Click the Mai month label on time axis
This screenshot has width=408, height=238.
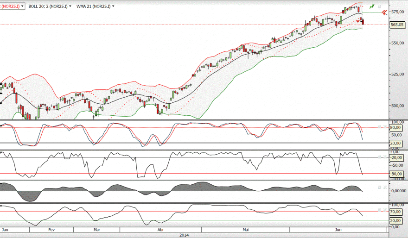click(246, 230)
